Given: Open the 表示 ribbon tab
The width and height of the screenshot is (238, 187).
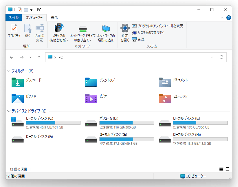Looking at the screenshot, I should (54, 18).
